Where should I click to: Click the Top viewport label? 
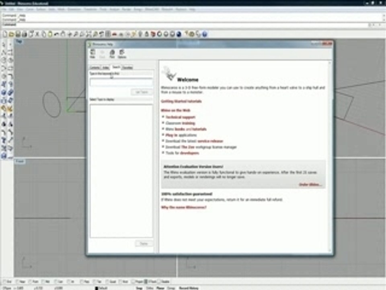19,41
